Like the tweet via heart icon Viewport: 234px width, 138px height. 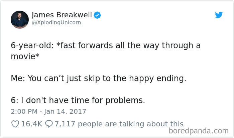15,124
